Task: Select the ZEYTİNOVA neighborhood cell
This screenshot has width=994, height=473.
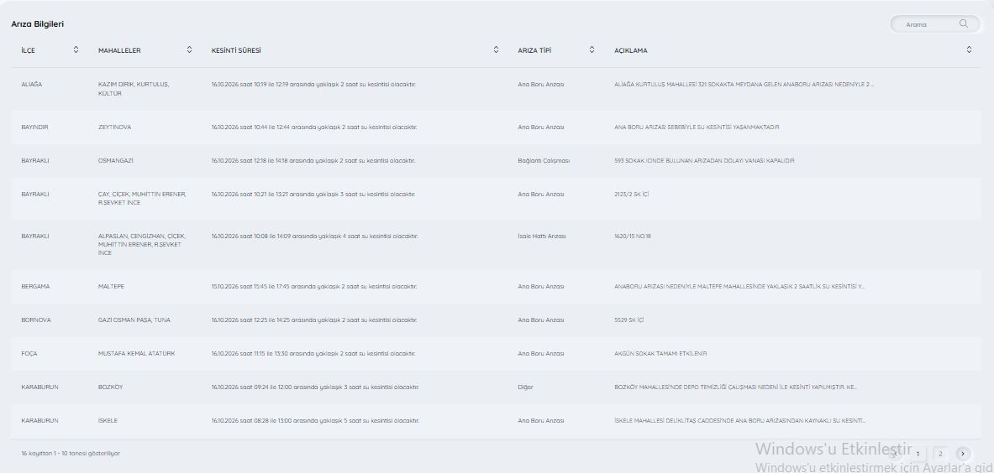Action: [115, 127]
